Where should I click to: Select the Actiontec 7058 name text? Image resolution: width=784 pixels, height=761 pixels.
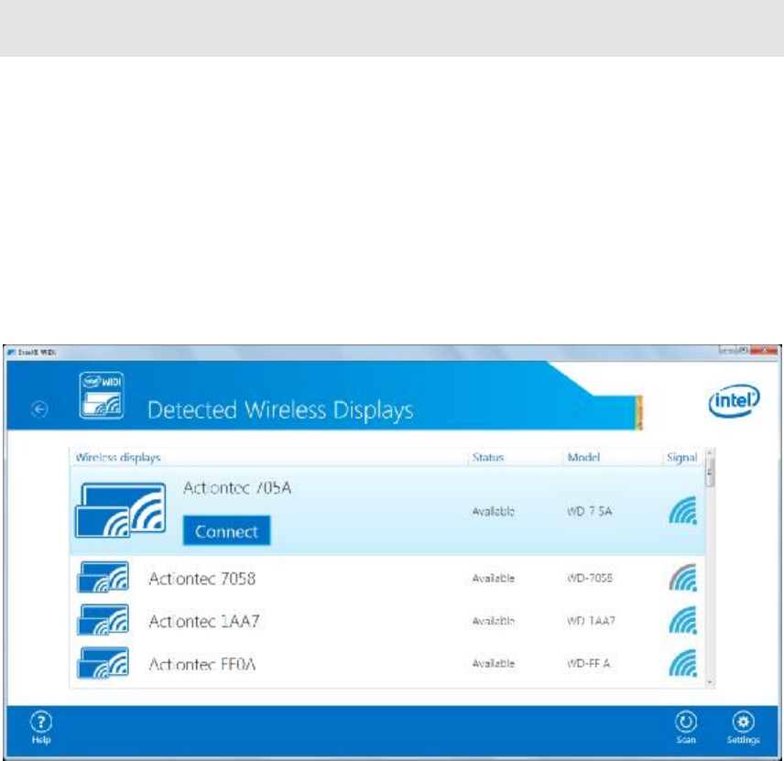pyautogui.click(x=202, y=579)
